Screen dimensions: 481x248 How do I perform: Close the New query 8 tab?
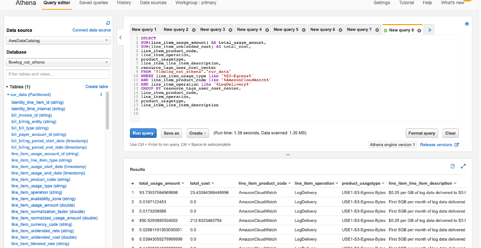pos(419,31)
